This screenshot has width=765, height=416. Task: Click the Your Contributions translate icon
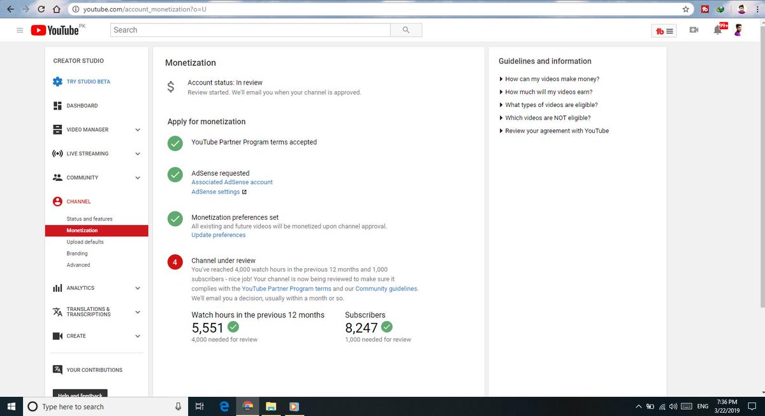pos(57,369)
